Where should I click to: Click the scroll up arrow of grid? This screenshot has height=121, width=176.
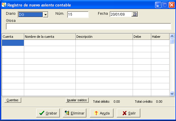pos(172,36)
